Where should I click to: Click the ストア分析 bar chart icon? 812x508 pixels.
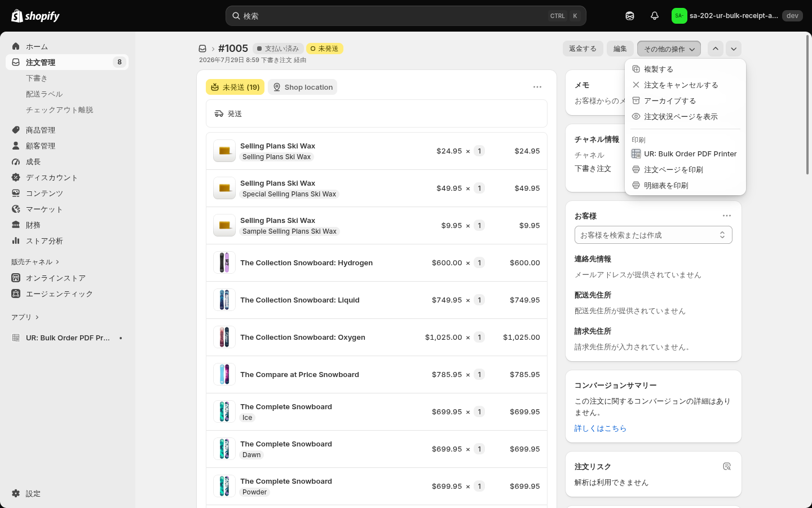tap(16, 240)
